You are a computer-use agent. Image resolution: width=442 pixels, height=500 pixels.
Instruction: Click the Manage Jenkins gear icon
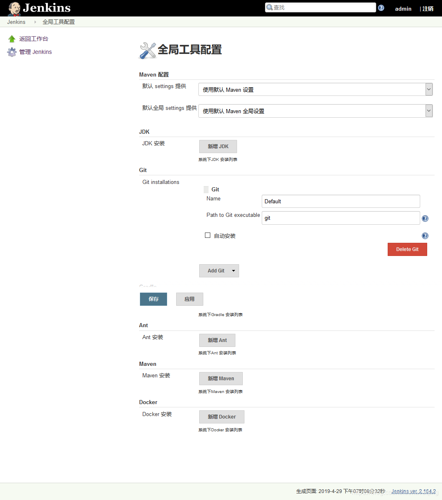[x=12, y=52]
